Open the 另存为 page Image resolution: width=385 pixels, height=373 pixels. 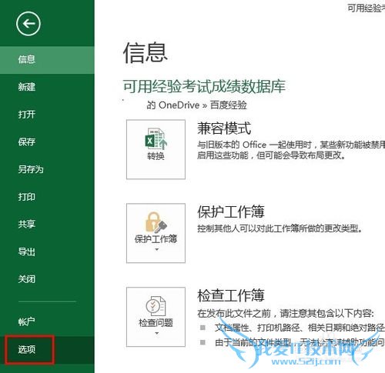point(47,169)
